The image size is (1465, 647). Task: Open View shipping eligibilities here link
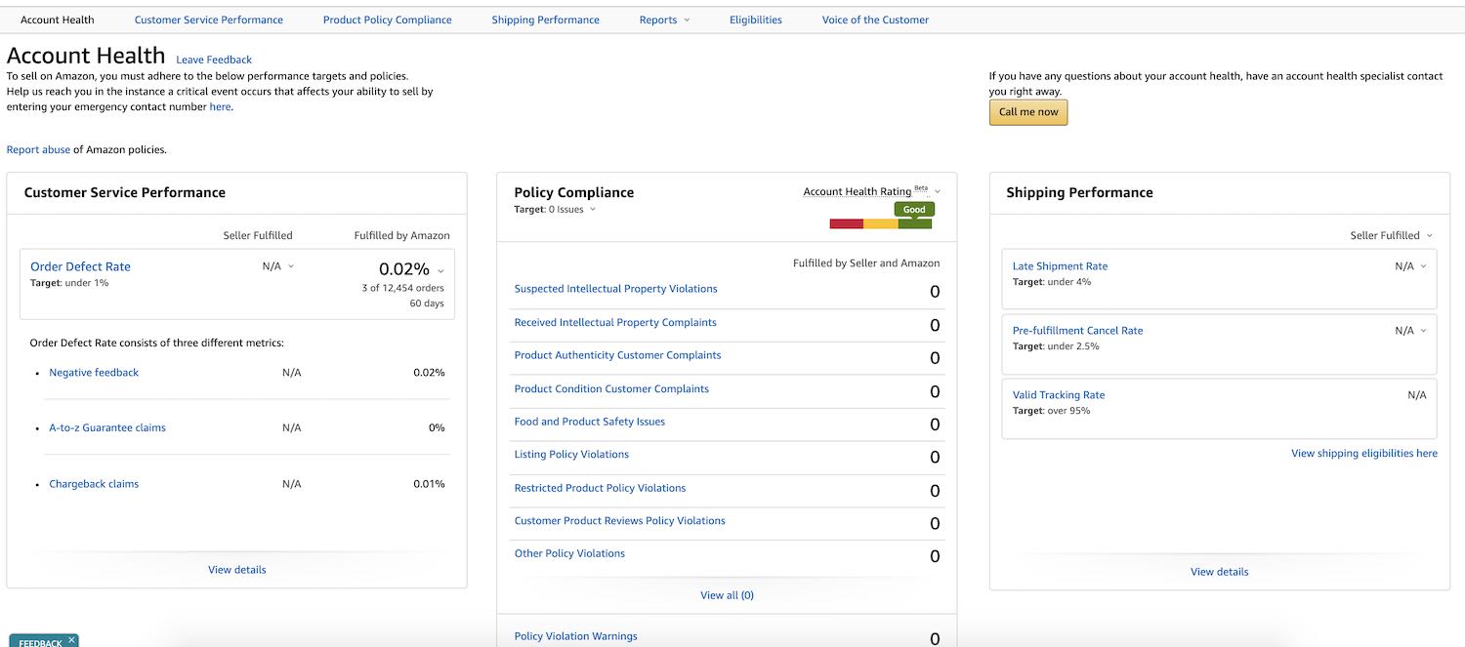1363,454
